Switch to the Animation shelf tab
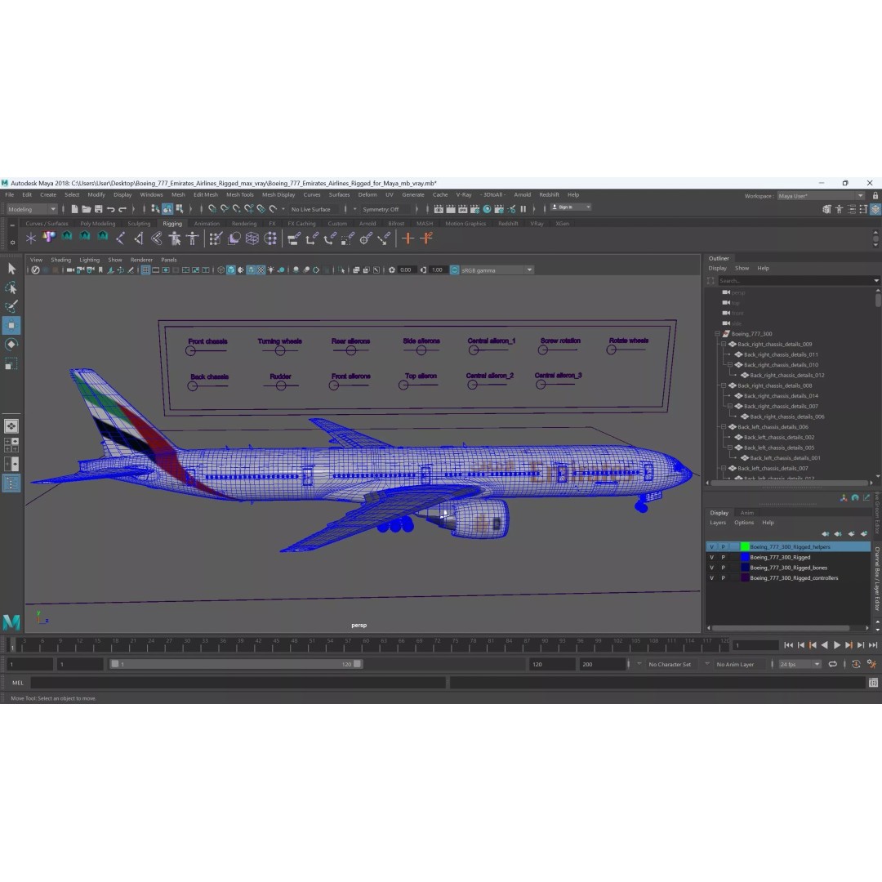 207,223
